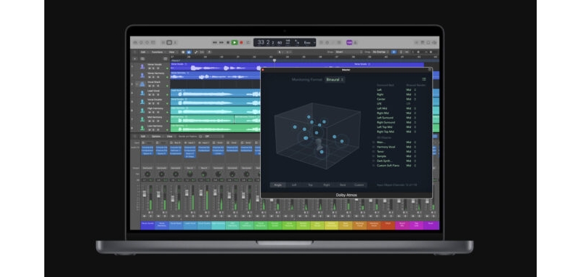Adjust pan knob on Lead Vocal channel
This screenshot has width=581, height=277.
190,174
